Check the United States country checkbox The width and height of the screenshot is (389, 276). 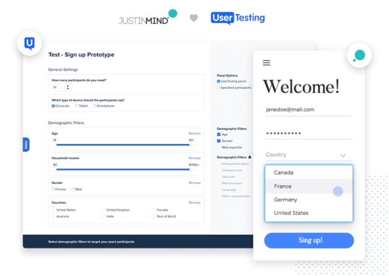click(x=53, y=210)
